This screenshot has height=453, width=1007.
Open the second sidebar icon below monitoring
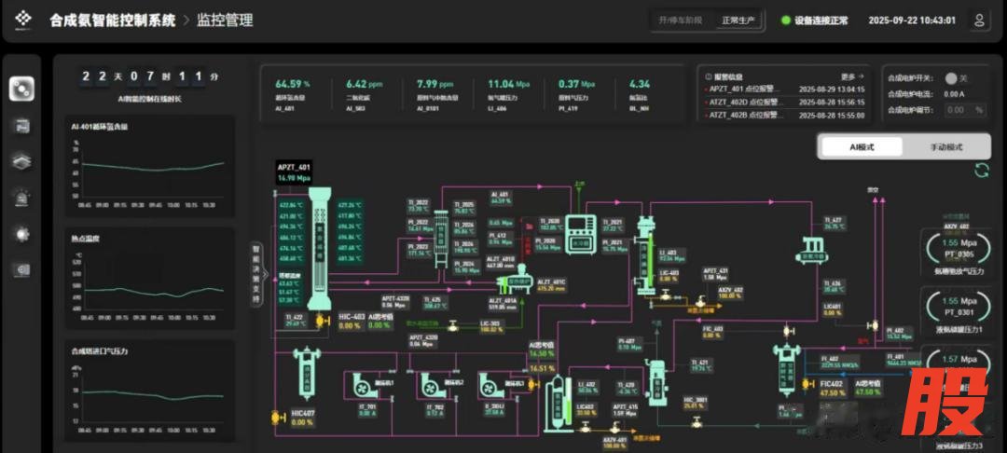(22, 125)
